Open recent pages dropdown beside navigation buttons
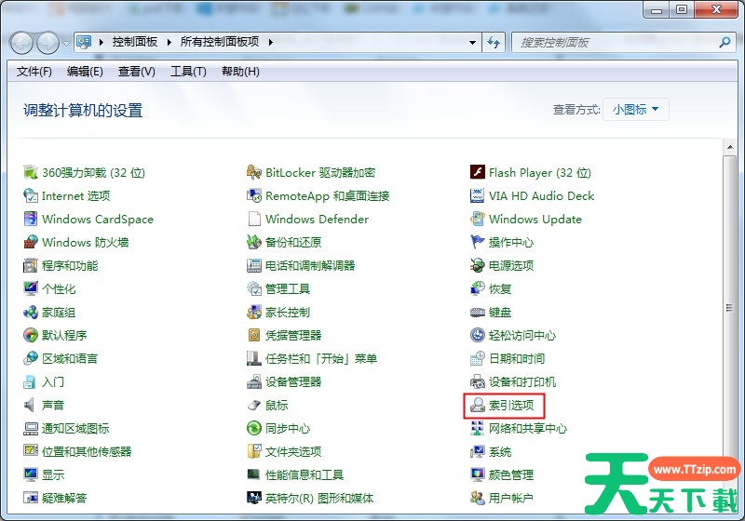Screen dimensions: 745x521 pos(66,43)
